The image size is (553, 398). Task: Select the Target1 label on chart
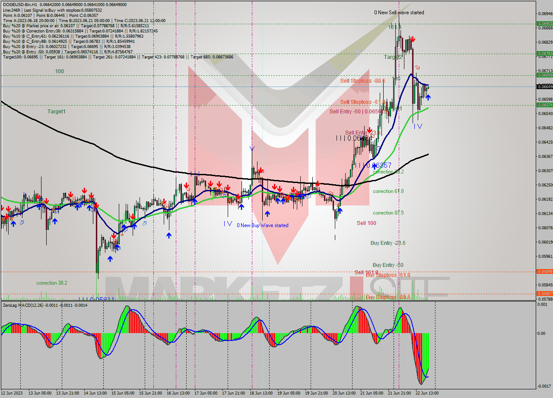pyautogui.click(x=57, y=112)
